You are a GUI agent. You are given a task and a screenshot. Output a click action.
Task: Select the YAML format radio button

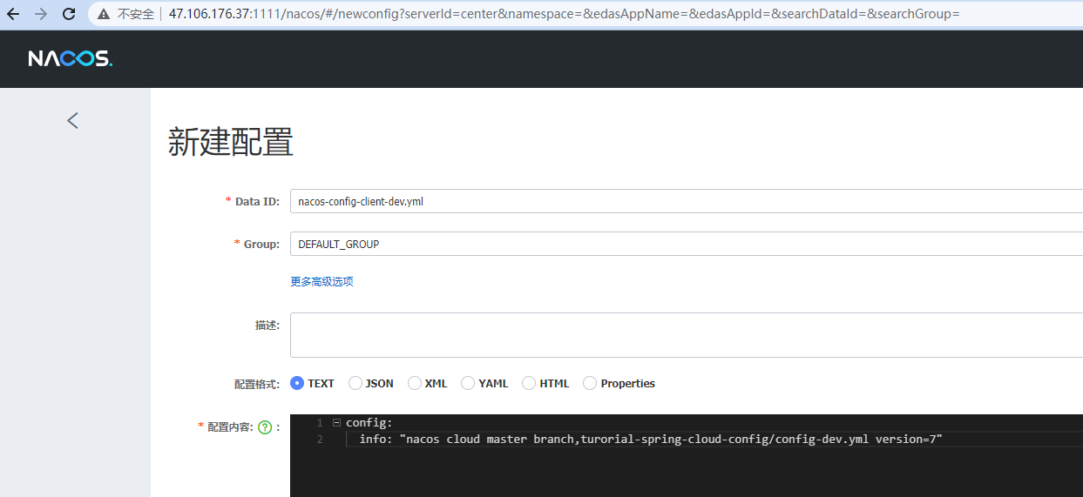pyautogui.click(x=468, y=383)
